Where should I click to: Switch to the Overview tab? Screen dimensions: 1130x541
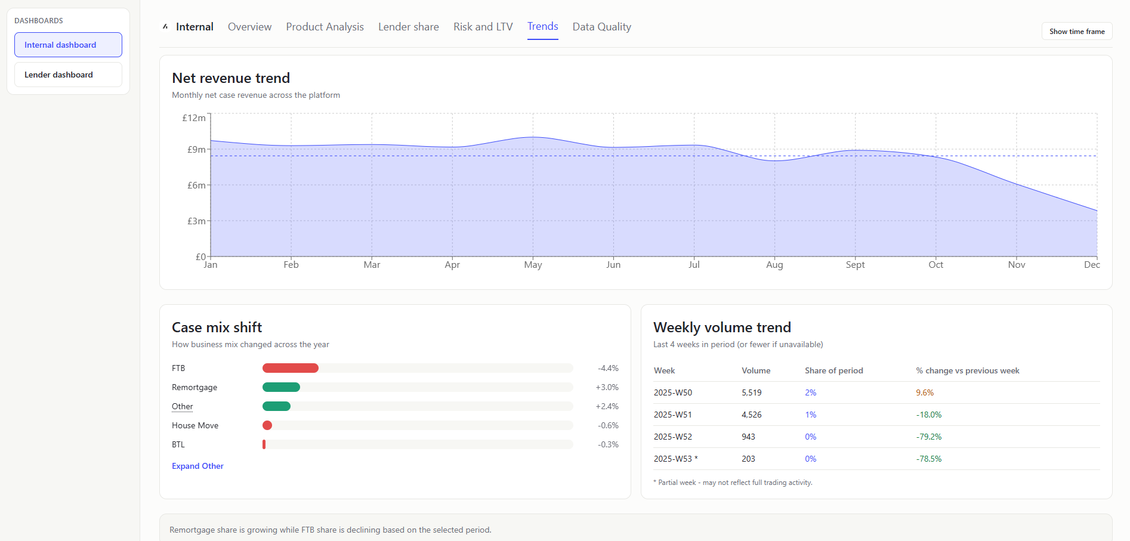click(249, 26)
